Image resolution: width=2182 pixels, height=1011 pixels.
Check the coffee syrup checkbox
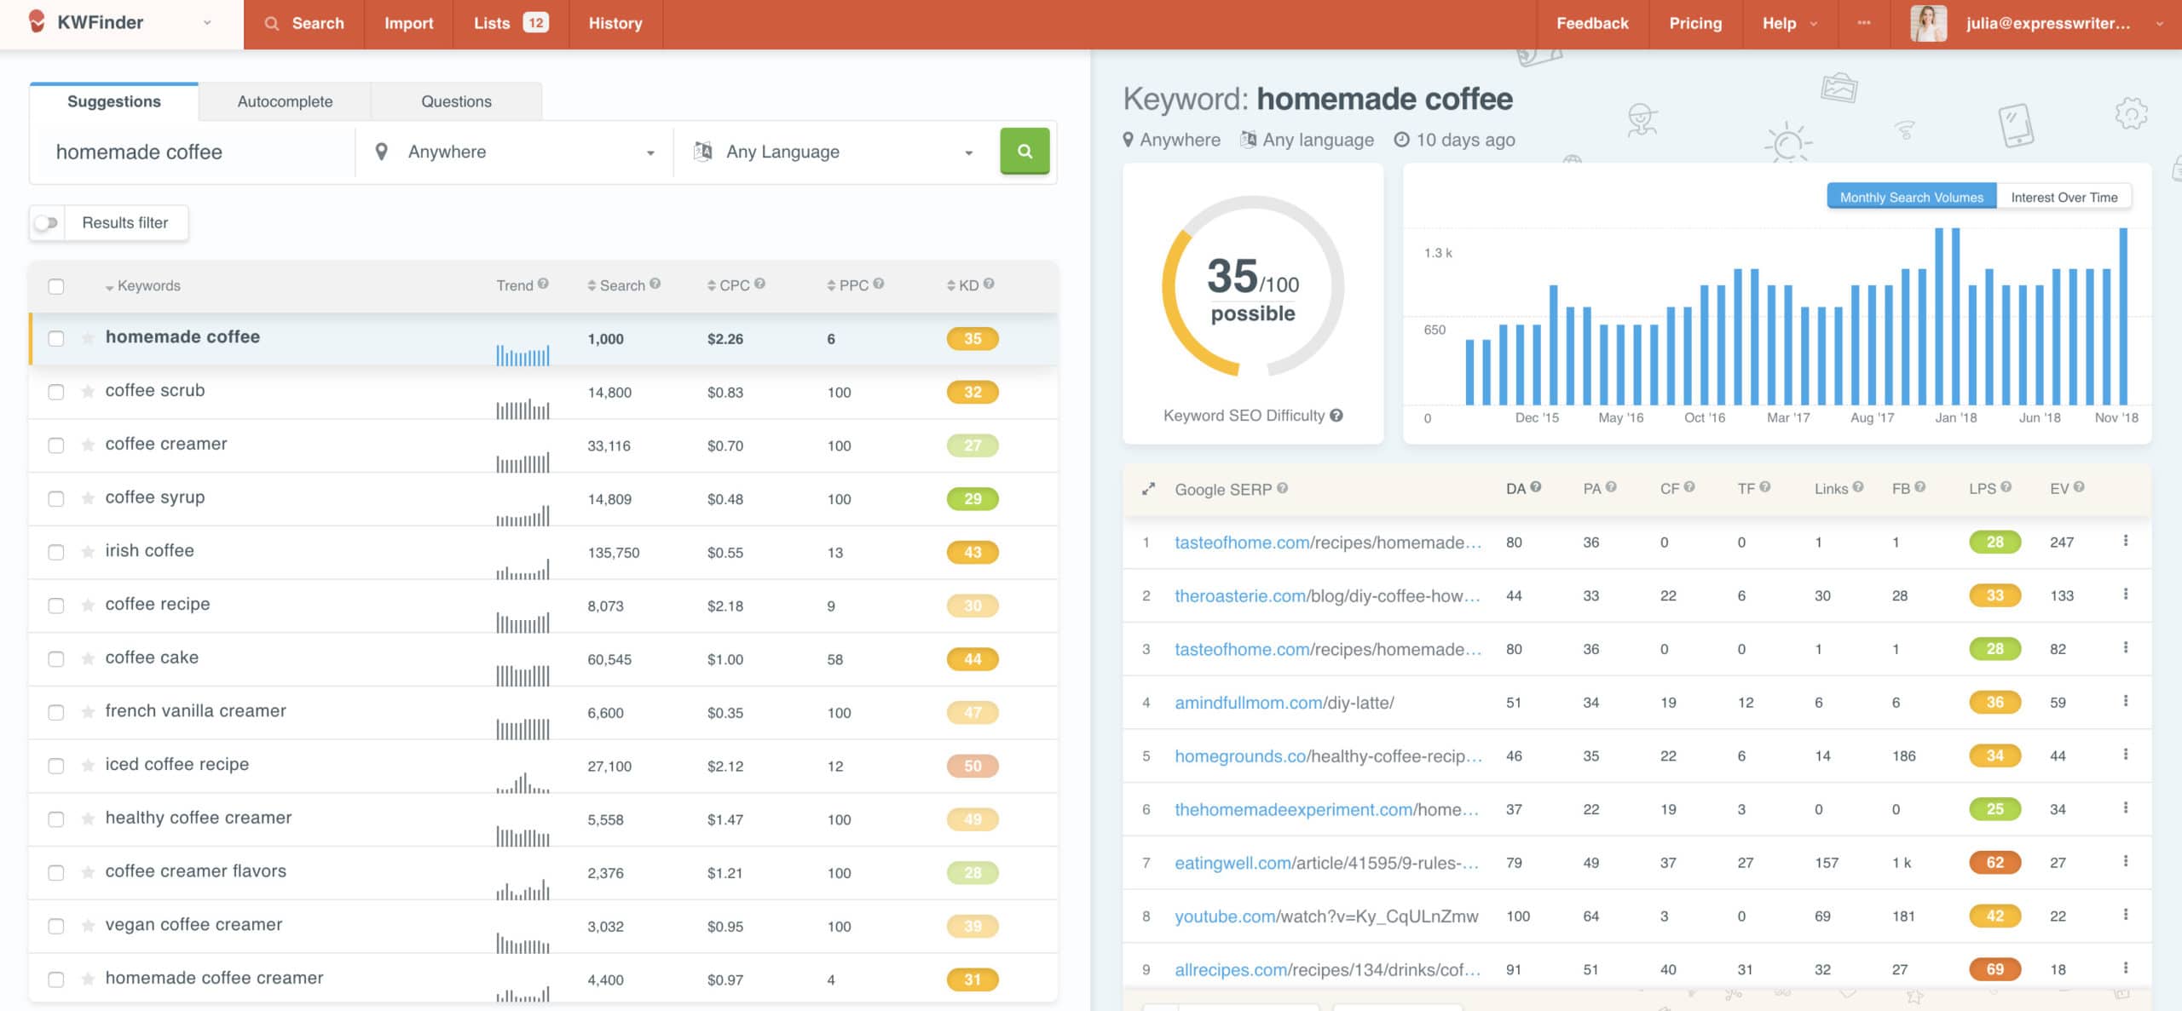click(x=56, y=498)
